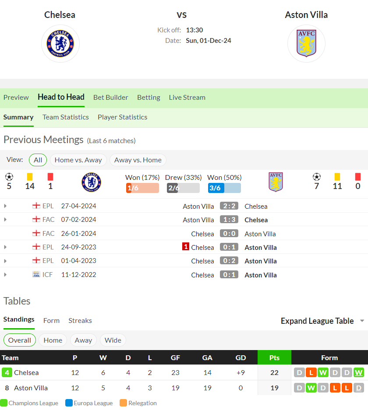Click Chelsea's goals football icon above 5
368x410 pixels.
[x=9, y=177]
